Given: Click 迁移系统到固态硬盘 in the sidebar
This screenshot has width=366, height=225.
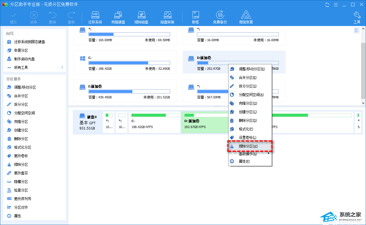Looking at the screenshot, I should pos(29,42).
